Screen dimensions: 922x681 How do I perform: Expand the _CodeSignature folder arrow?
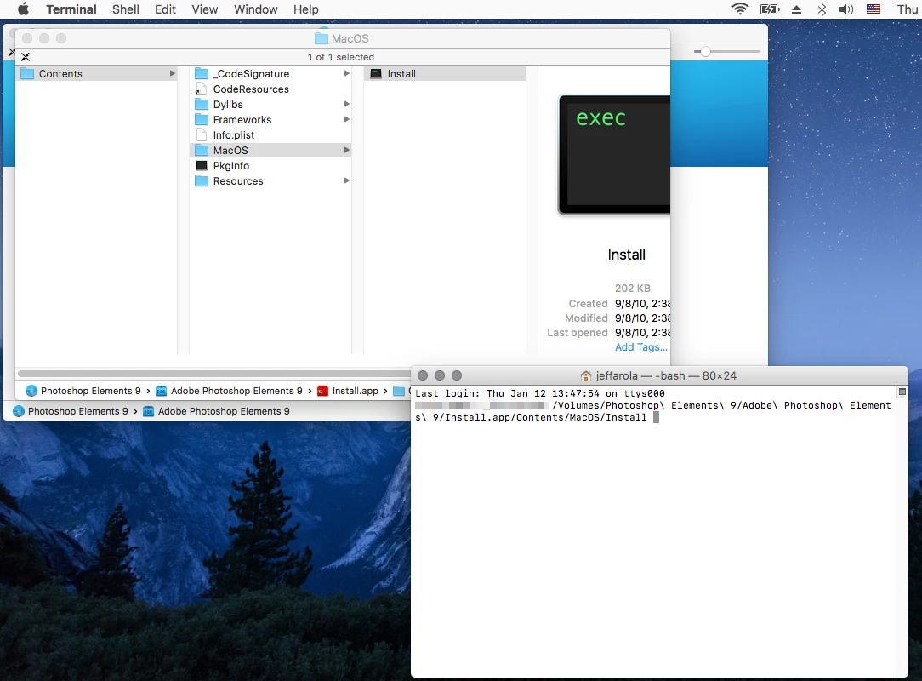tap(346, 73)
